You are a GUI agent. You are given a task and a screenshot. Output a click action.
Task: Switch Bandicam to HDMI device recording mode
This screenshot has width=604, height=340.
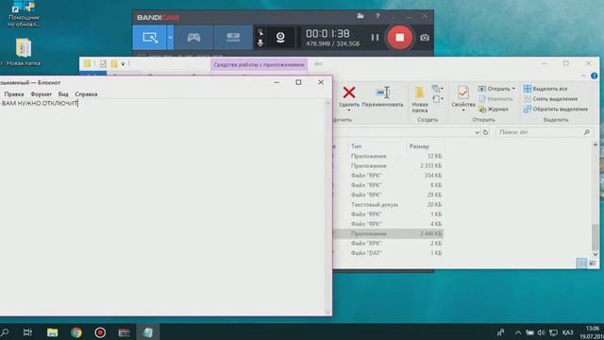(x=233, y=38)
